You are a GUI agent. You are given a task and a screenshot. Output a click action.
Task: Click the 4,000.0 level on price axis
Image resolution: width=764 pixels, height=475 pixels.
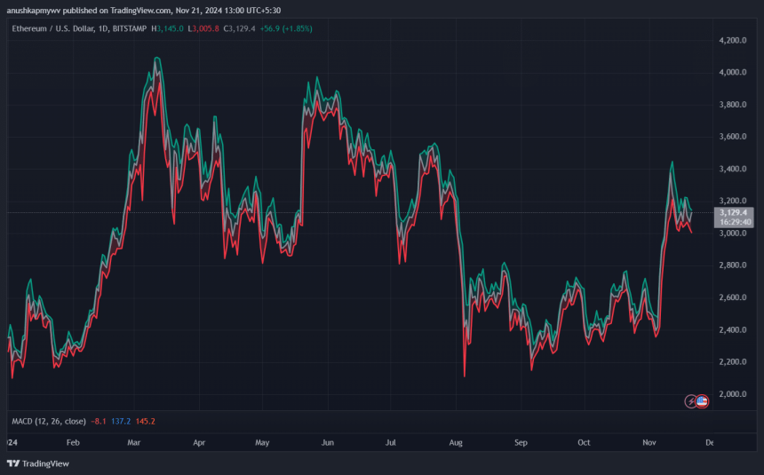coord(732,73)
